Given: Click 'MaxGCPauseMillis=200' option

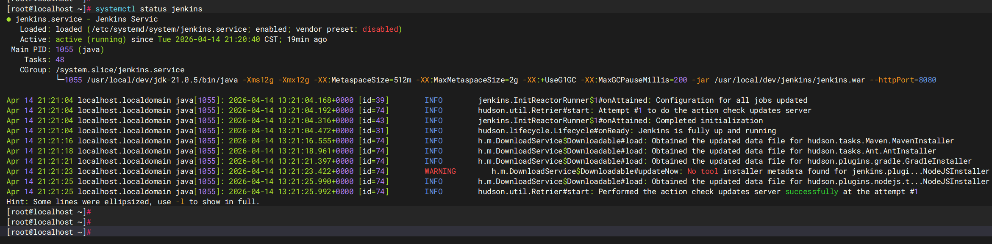Looking at the screenshot, I should [x=642, y=80].
